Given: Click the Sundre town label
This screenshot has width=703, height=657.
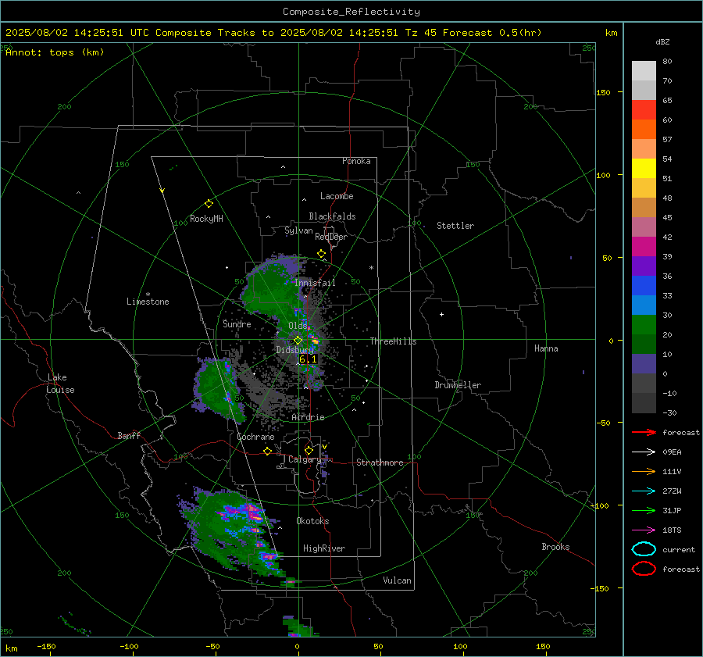Looking at the screenshot, I should coord(237,324).
